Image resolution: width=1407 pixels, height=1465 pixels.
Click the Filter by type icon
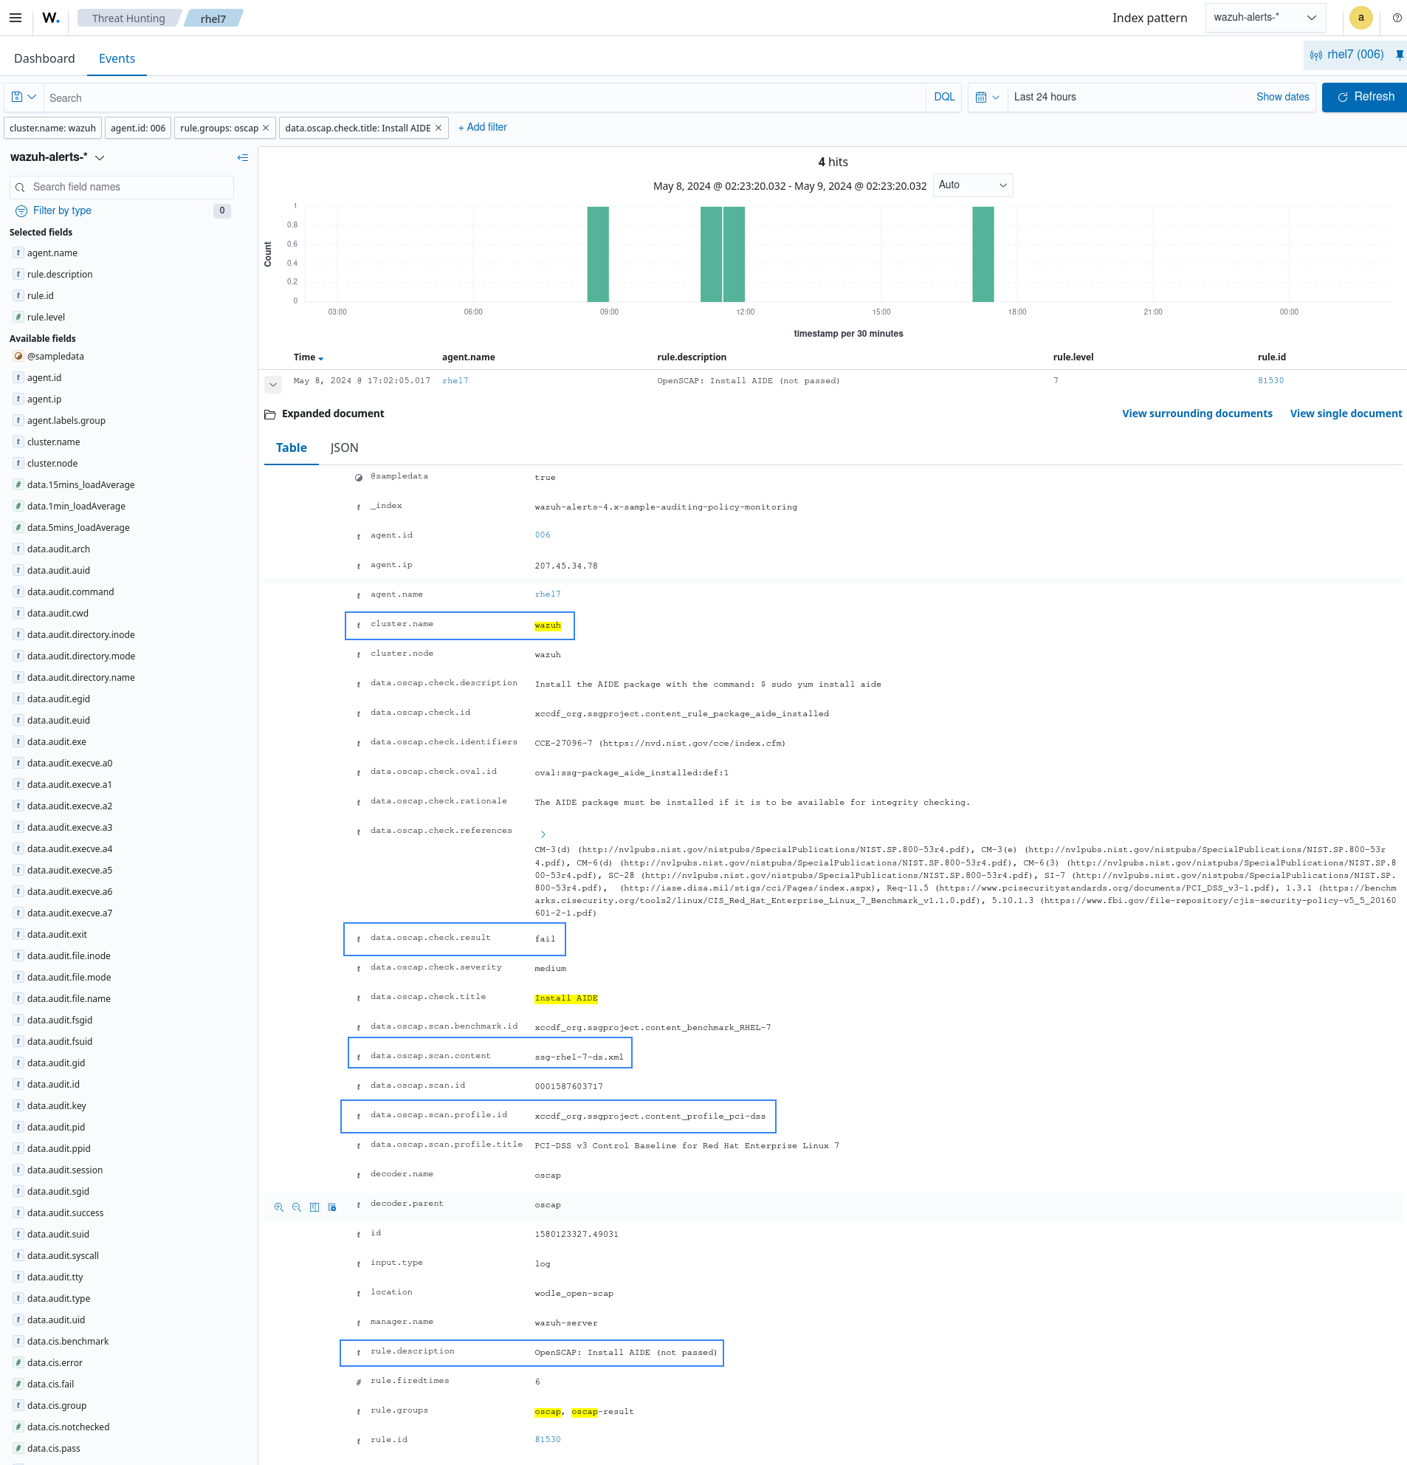pos(21,210)
